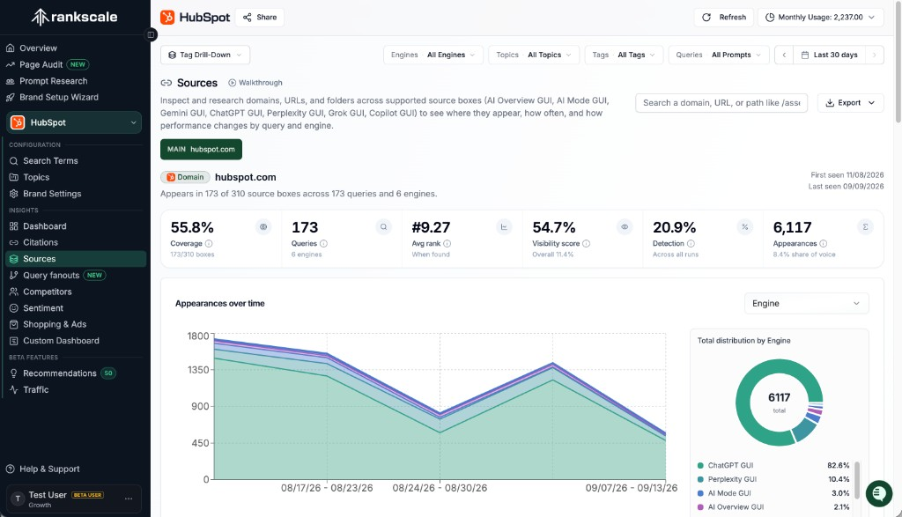Click the eye icon on Coverage card
Image resolution: width=902 pixels, height=517 pixels.
pyautogui.click(x=262, y=227)
